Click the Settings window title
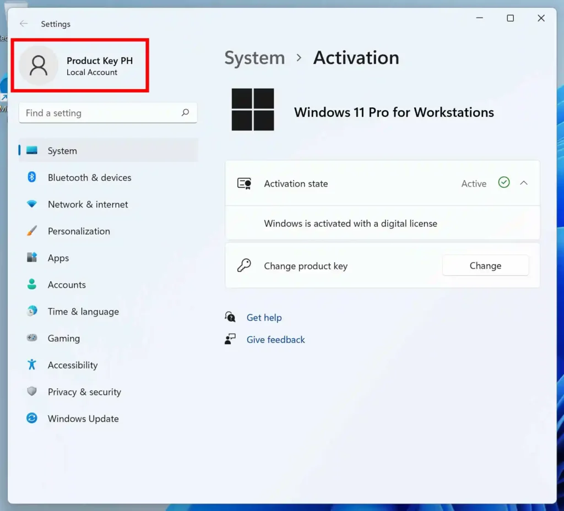The width and height of the screenshot is (564, 511). [56, 24]
